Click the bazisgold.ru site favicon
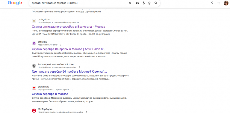Viewport: 230px width, 114px height. click(x=34, y=21)
